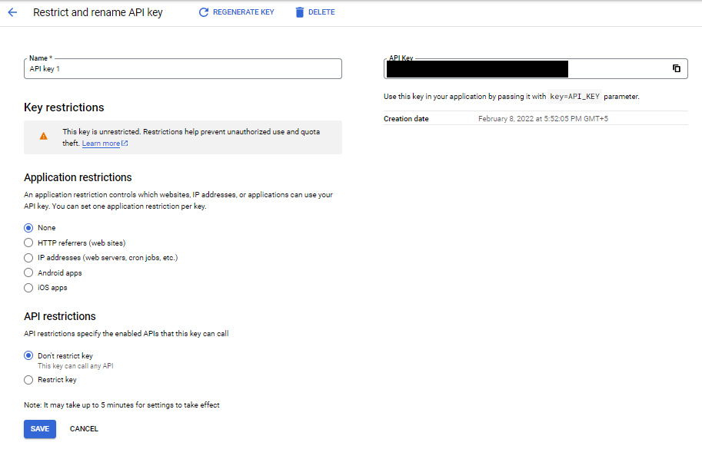Viewport: 702px width, 449px height.
Task: Click the external-link icon beside Learn more
Action: click(125, 144)
